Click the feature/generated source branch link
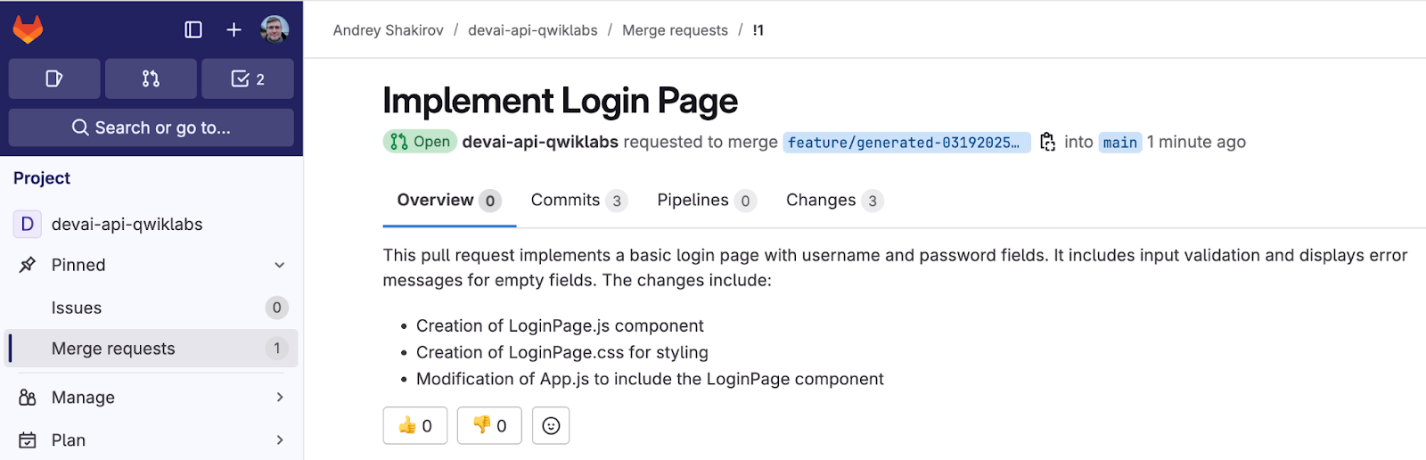The width and height of the screenshot is (1426, 460). pyautogui.click(x=905, y=143)
